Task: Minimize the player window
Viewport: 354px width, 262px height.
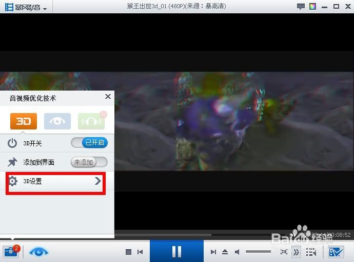Action: (324, 7)
